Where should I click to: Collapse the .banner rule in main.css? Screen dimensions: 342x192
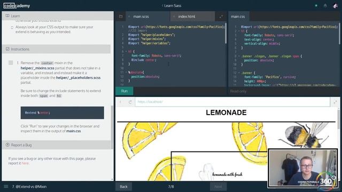coord(239,73)
